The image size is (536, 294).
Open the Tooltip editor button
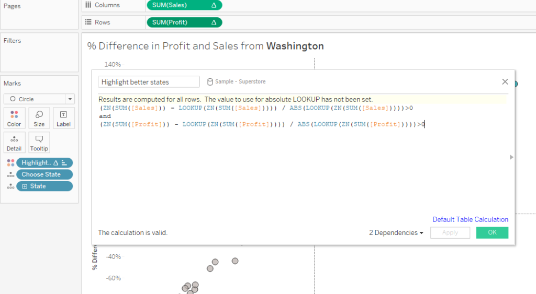click(39, 142)
